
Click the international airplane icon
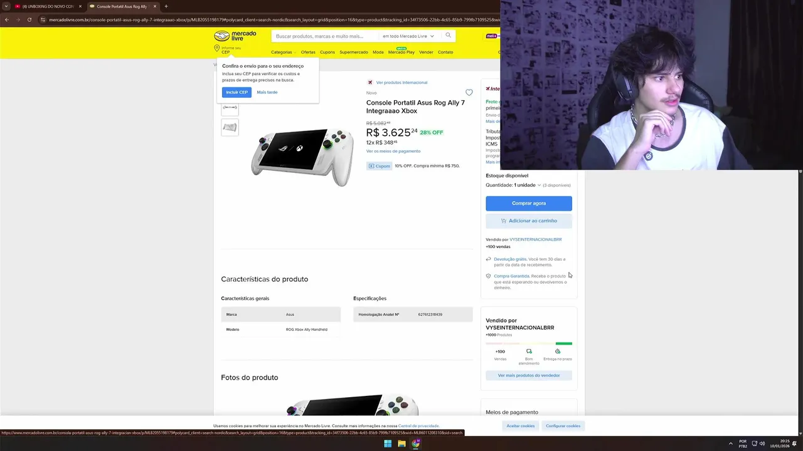click(x=370, y=82)
